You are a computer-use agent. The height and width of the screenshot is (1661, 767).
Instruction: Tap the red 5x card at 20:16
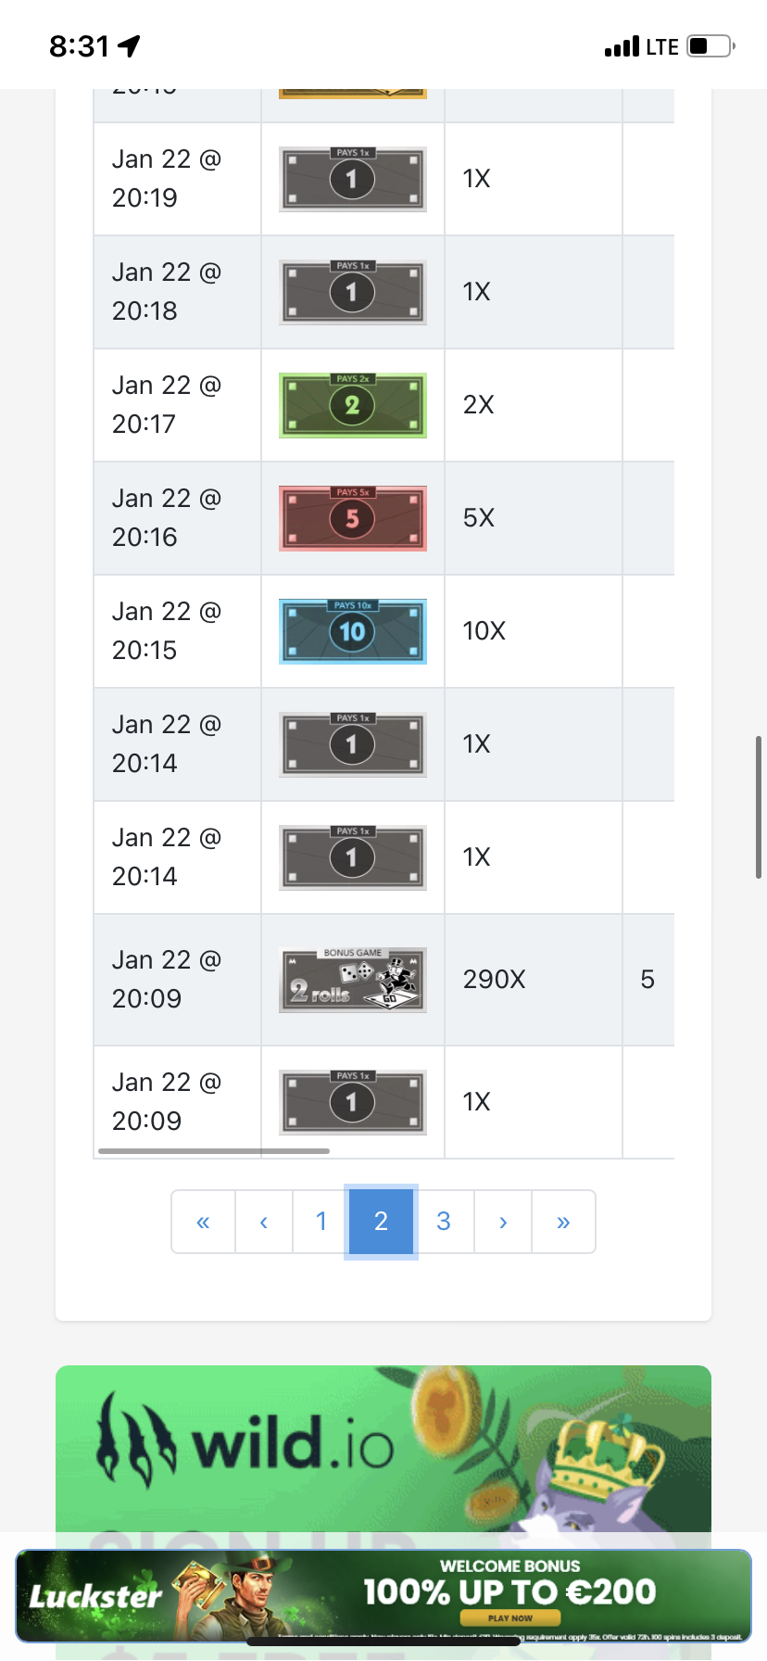(x=353, y=518)
